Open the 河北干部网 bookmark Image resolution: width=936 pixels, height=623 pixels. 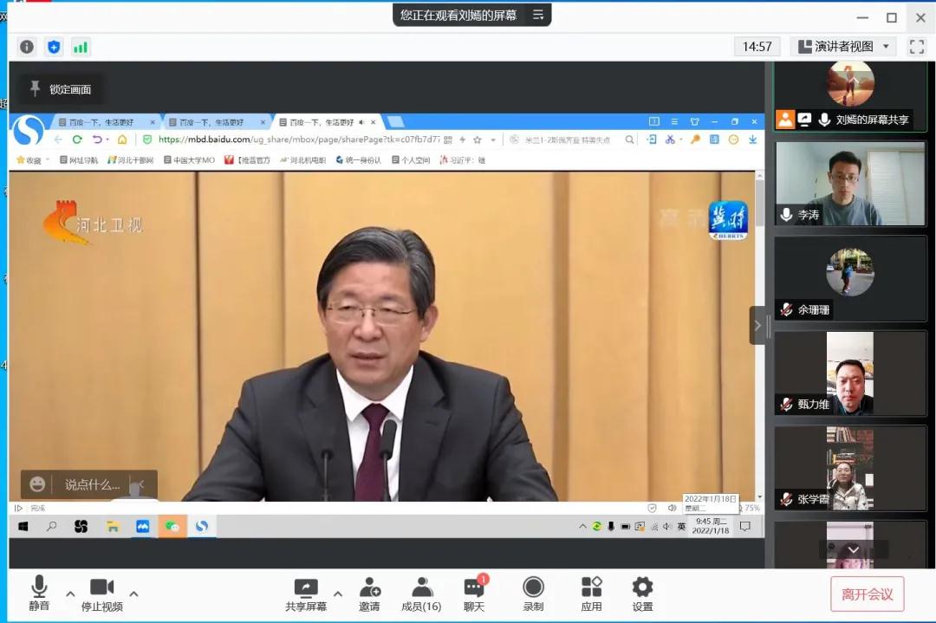[x=131, y=160]
